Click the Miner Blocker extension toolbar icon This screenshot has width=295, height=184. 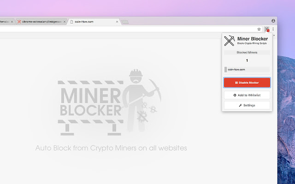pyautogui.click(x=266, y=29)
